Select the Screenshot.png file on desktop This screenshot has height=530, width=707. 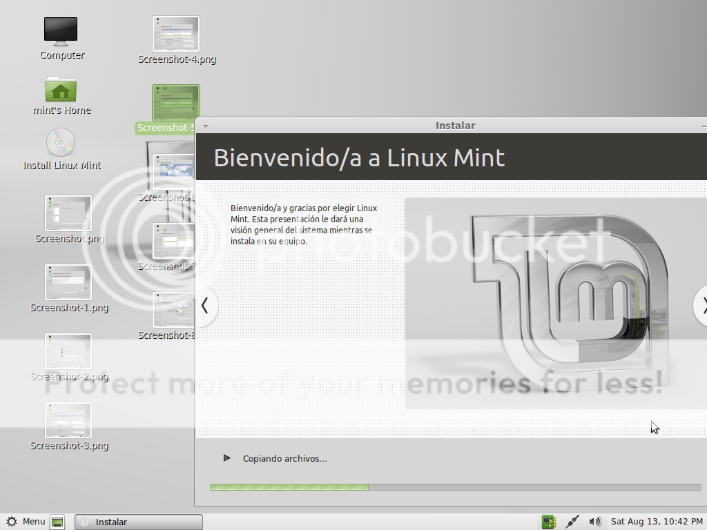point(68,213)
